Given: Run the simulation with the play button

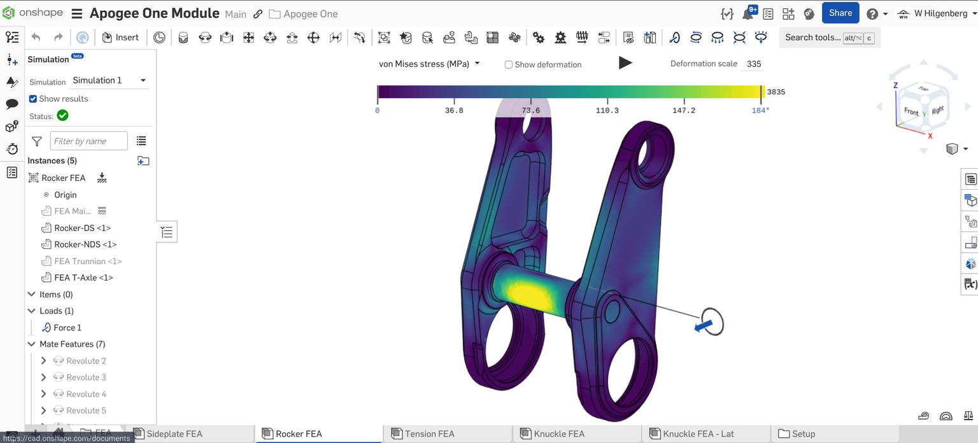Looking at the screenshot, I should point(625,62).
